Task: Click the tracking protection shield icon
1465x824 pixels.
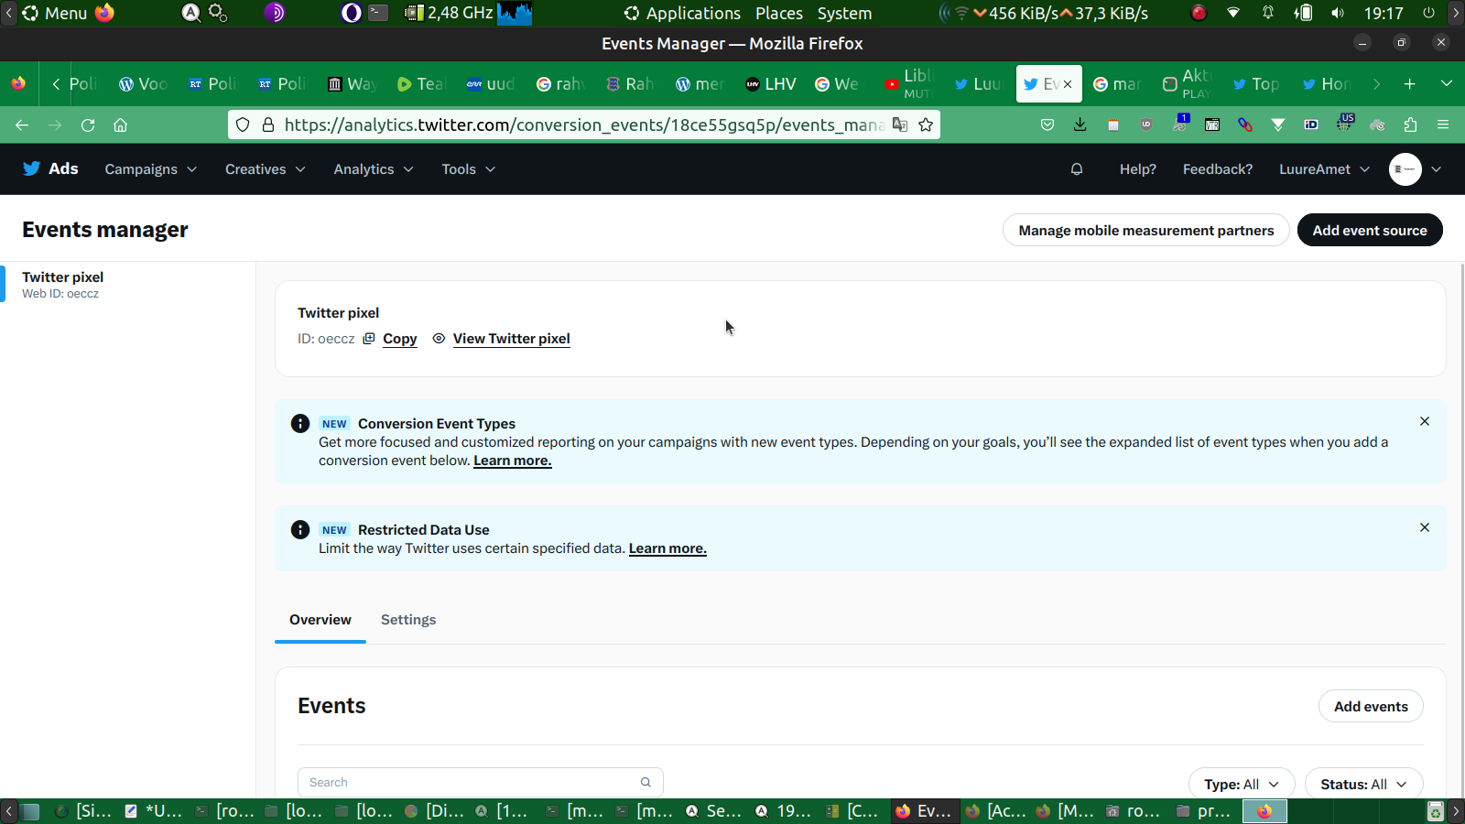Action: (x=243, y=125)
